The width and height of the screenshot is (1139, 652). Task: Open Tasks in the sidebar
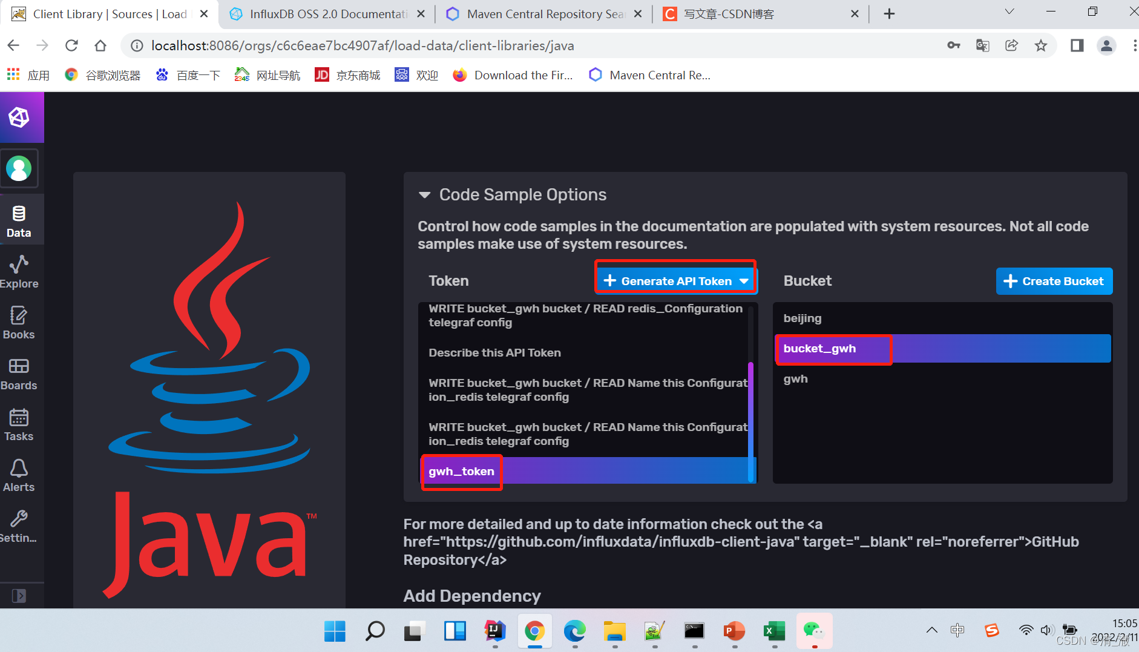pos(19,424)
